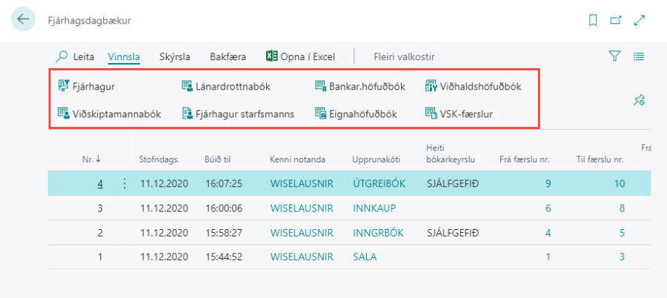This screenshot has height=298, width=667.
Task: Show row options for entry 4
Action: (x=124, y=183)
